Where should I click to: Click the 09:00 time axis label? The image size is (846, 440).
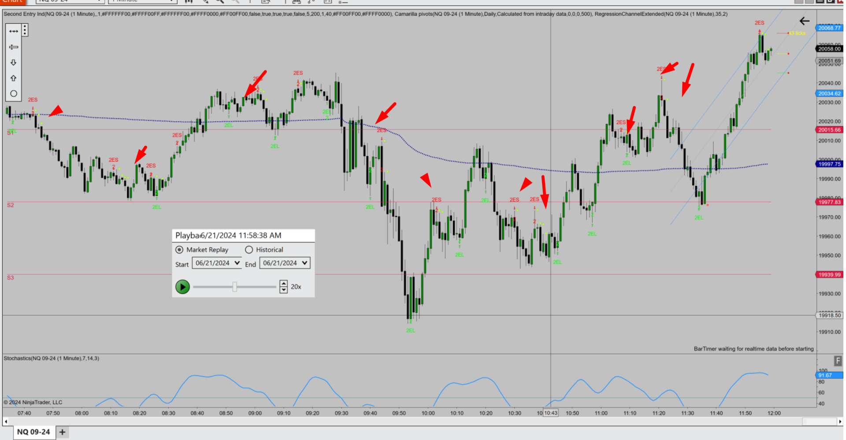[x=255, y=413]
